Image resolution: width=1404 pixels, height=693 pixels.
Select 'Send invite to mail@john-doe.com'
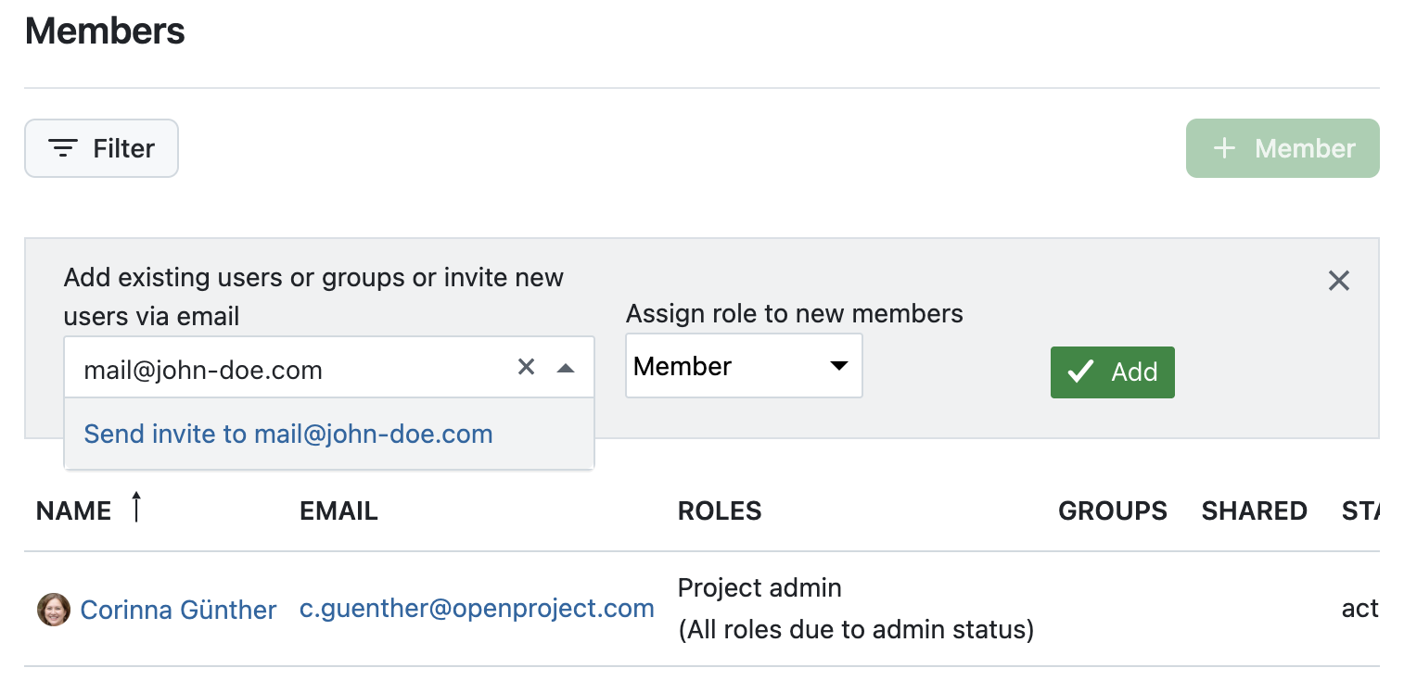point(287,434)
